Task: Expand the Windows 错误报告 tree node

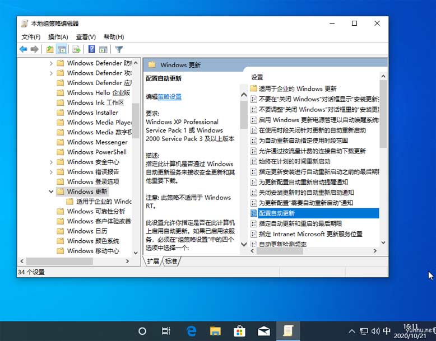Action: [x=51, y=172]
